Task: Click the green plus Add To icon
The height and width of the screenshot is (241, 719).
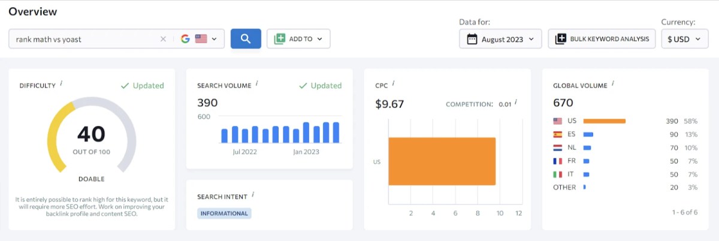Action: pos(279,39)
